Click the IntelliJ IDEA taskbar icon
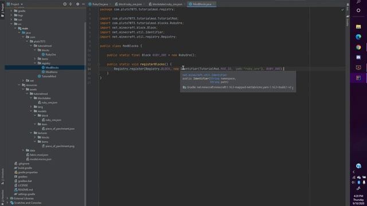This screenshot has height=206, width=367. (358, 78)
